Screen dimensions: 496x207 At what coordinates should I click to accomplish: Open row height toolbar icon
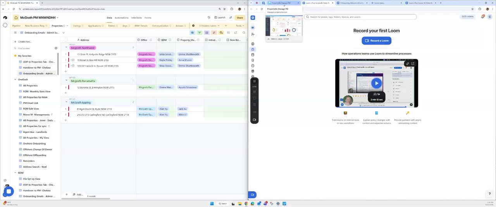point(228,32)
